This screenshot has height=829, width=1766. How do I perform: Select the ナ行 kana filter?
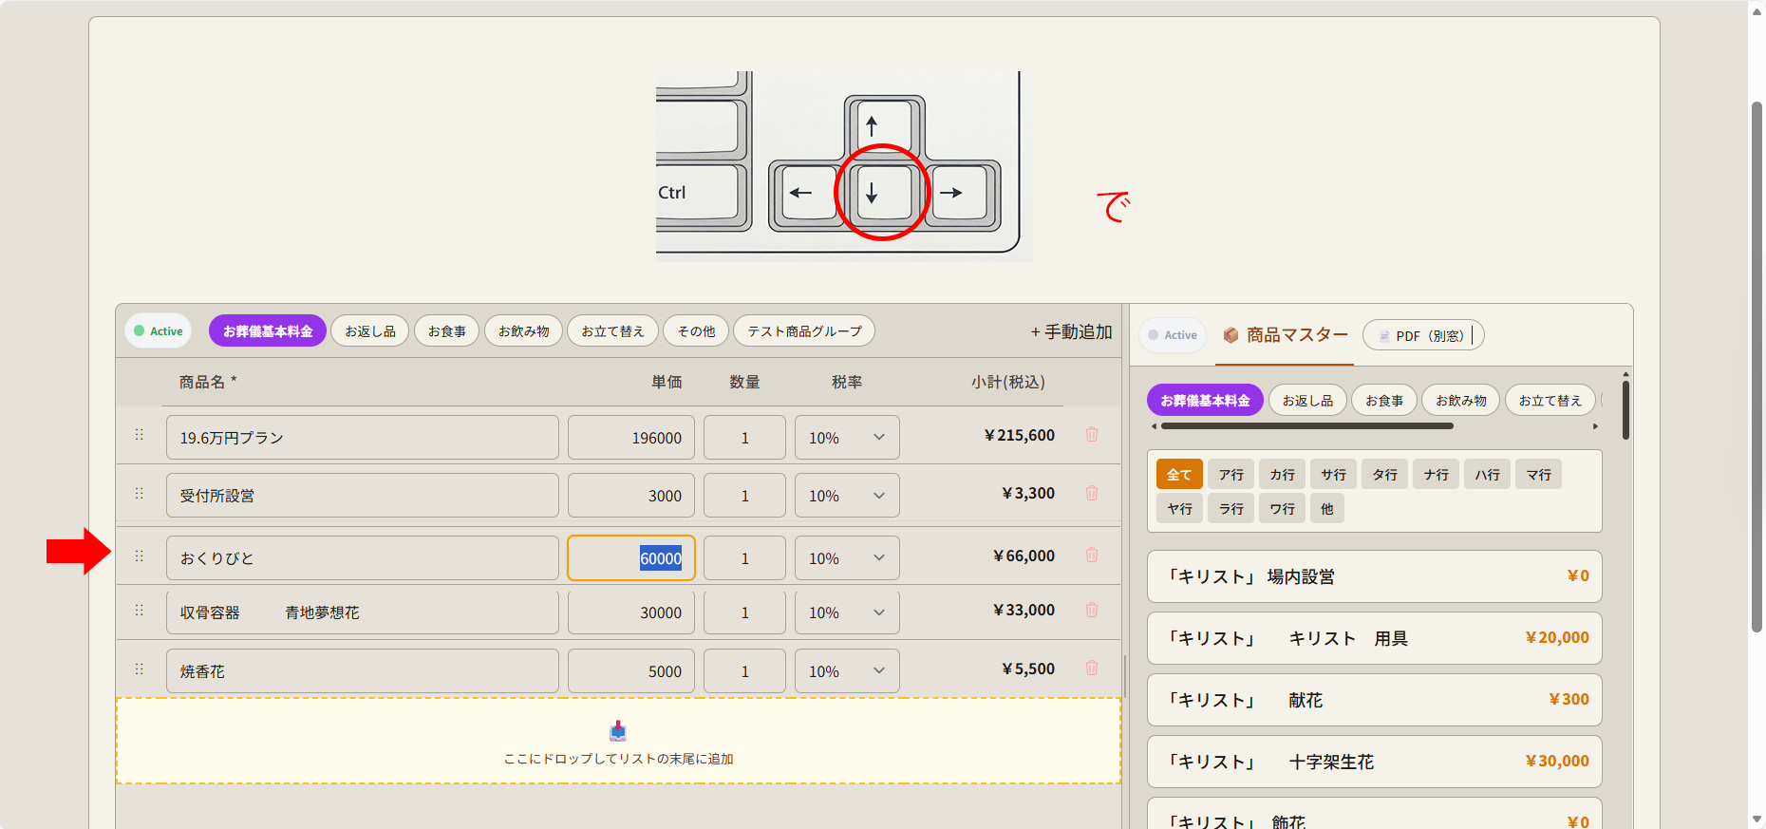click(1437, 474)
